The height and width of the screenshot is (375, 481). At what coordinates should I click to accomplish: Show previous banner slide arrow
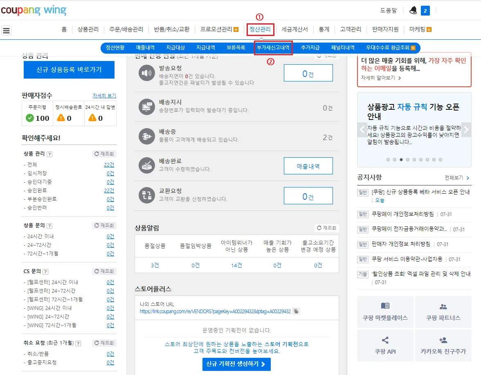[362, 129]
